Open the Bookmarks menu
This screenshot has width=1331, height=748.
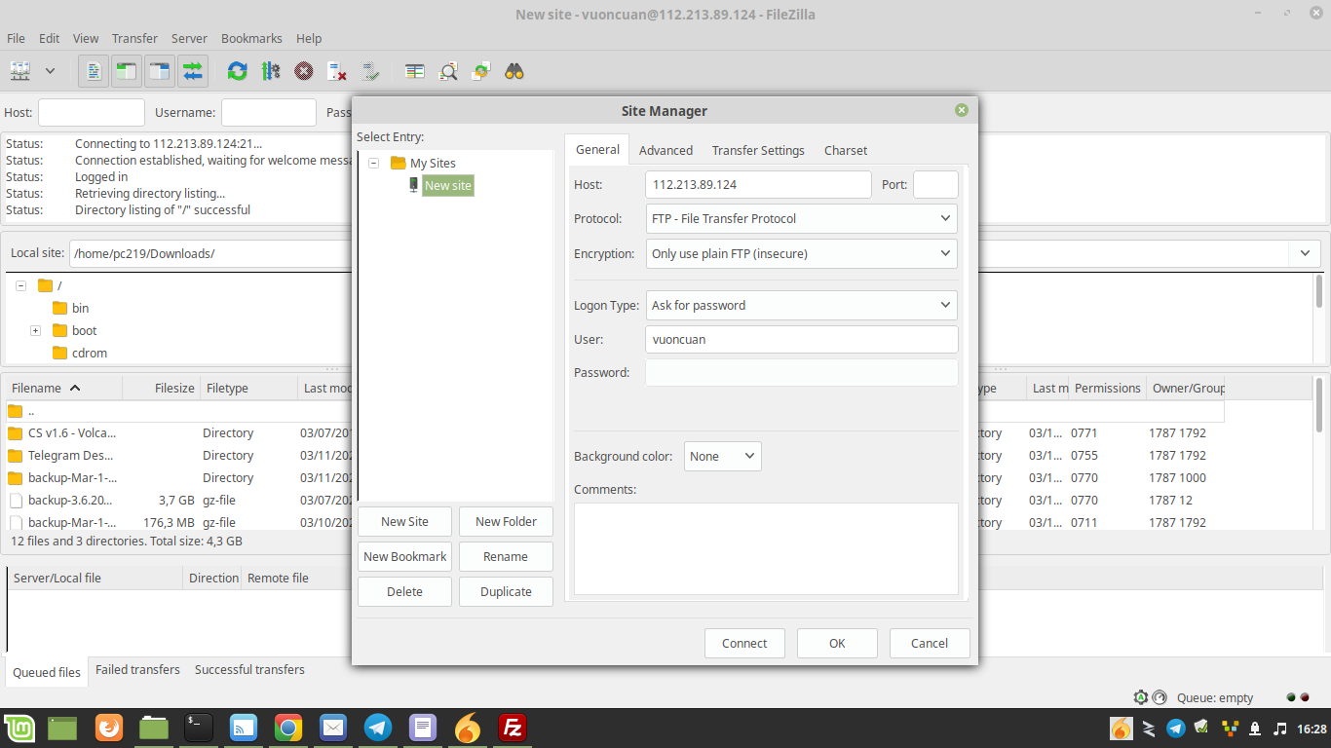pos(251,38)
